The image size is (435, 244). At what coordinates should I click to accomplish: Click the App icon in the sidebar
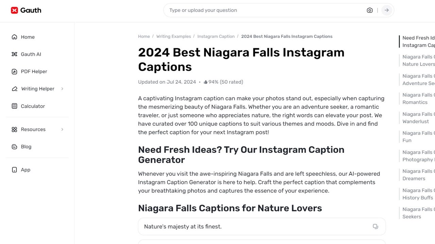(x=14, y=169)
